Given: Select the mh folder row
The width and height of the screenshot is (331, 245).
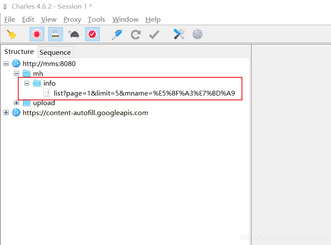Looking at the screenshot, I should pos(38,74).
